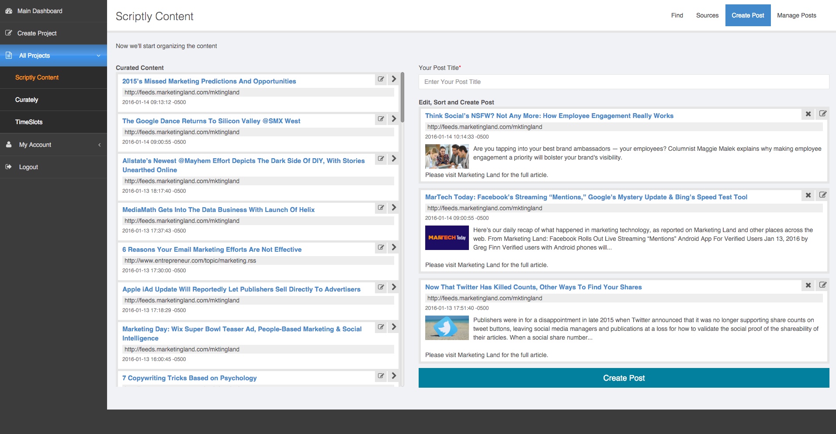This screenshot has width=836, height=434.
Task: Click the My Account user icon
Action: [9, 144]
